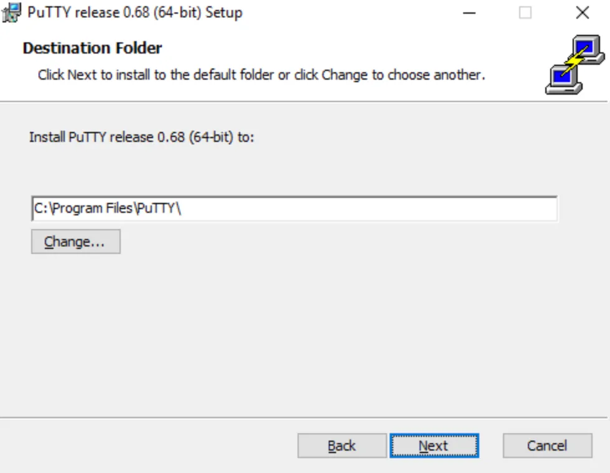Click the lightning bolt in the PuTTY logo
The height and width of the screenshot is (473, 610).
(x=576, y=63)
